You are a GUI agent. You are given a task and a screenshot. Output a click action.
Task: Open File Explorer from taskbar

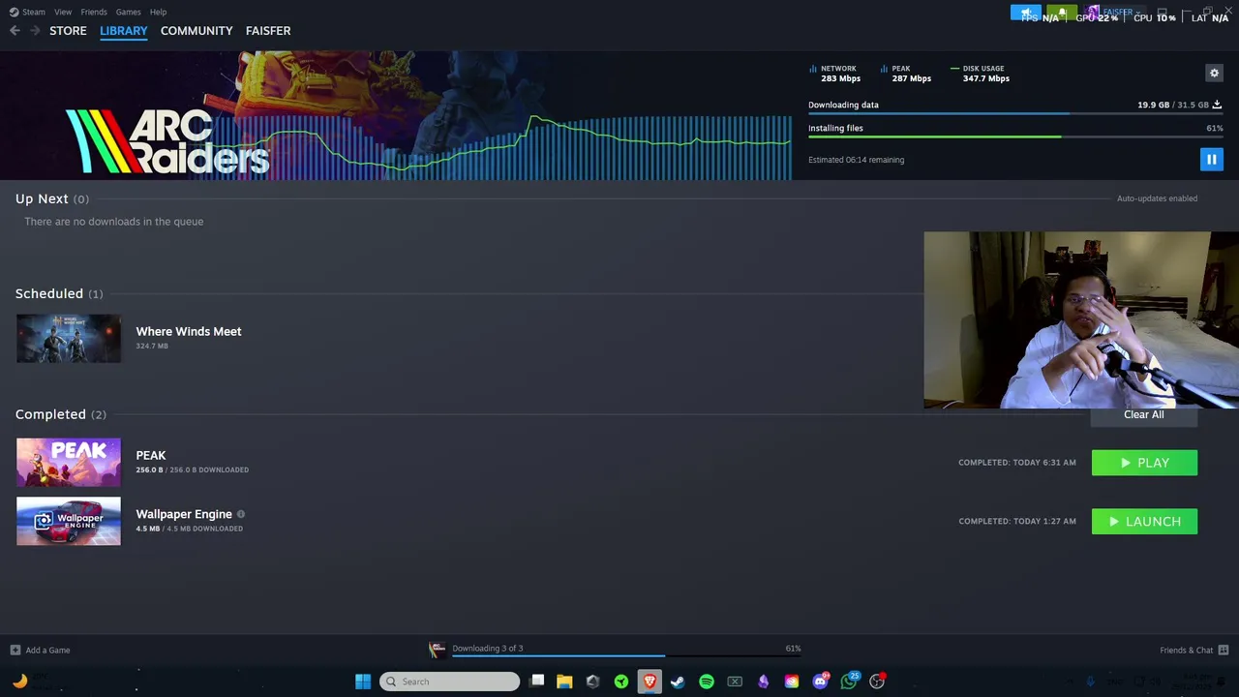tap(564, 682)
